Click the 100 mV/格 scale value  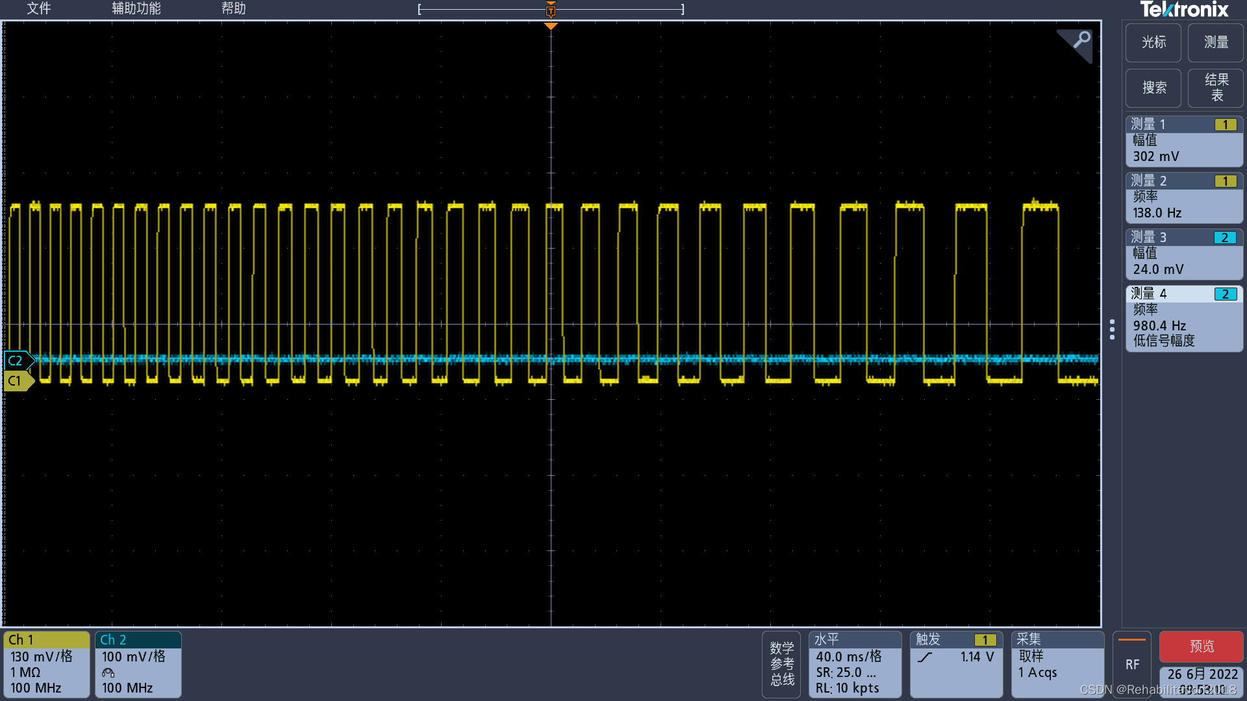[x=134, y=657]
